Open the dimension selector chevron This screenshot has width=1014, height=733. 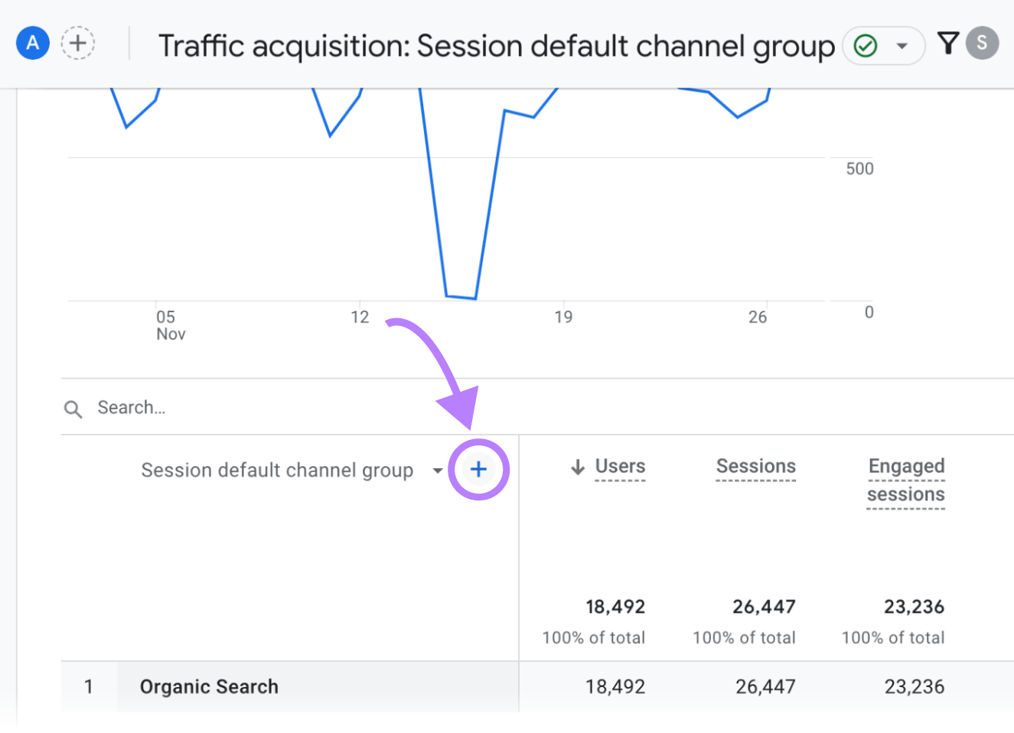pyautogui.click(x=436, y=471)
